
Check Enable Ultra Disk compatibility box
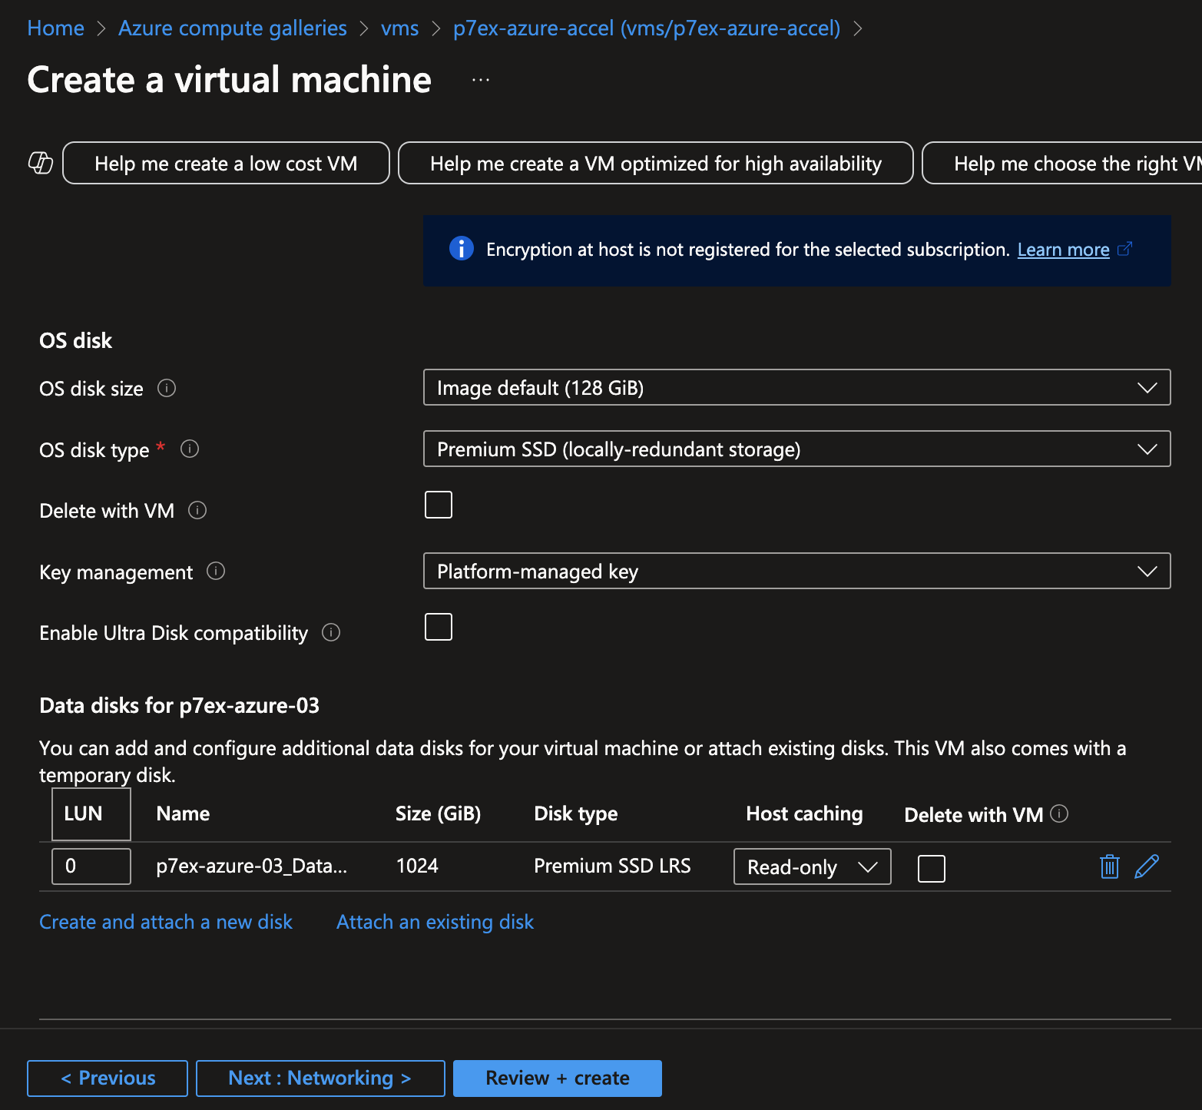coord(439,627)
